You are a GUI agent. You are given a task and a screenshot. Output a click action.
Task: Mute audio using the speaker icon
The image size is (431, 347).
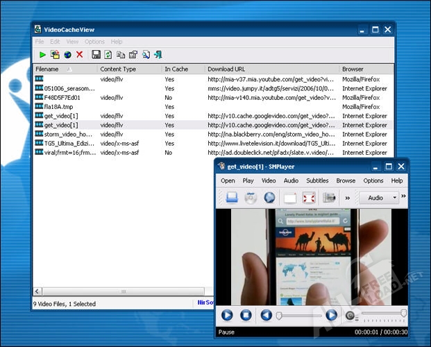pyautogui.click(x=350, y=315)
